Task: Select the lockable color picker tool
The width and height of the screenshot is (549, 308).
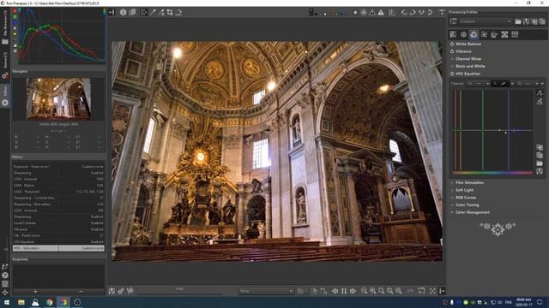Action: (x=161, y=12)
